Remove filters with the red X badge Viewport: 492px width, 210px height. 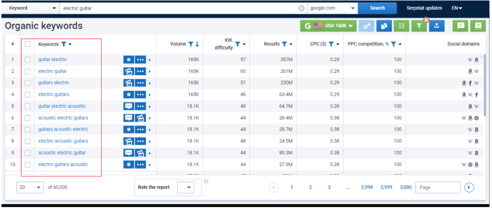pyautogui.click(x=426, y=20)
